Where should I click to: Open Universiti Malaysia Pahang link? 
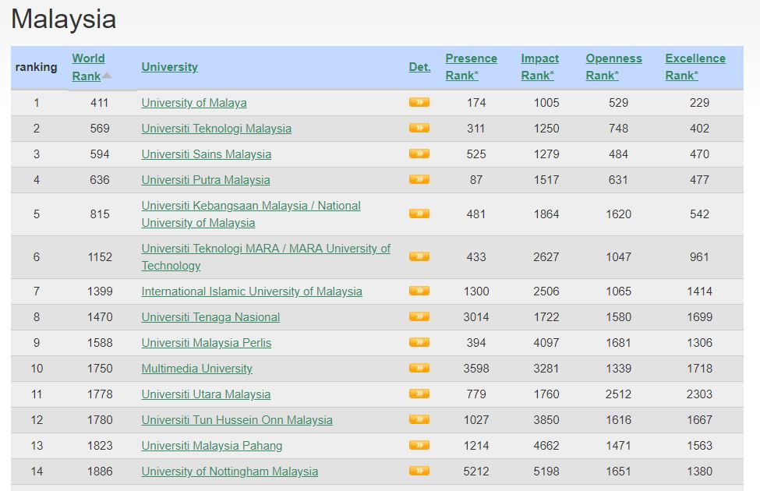point(211,446)
